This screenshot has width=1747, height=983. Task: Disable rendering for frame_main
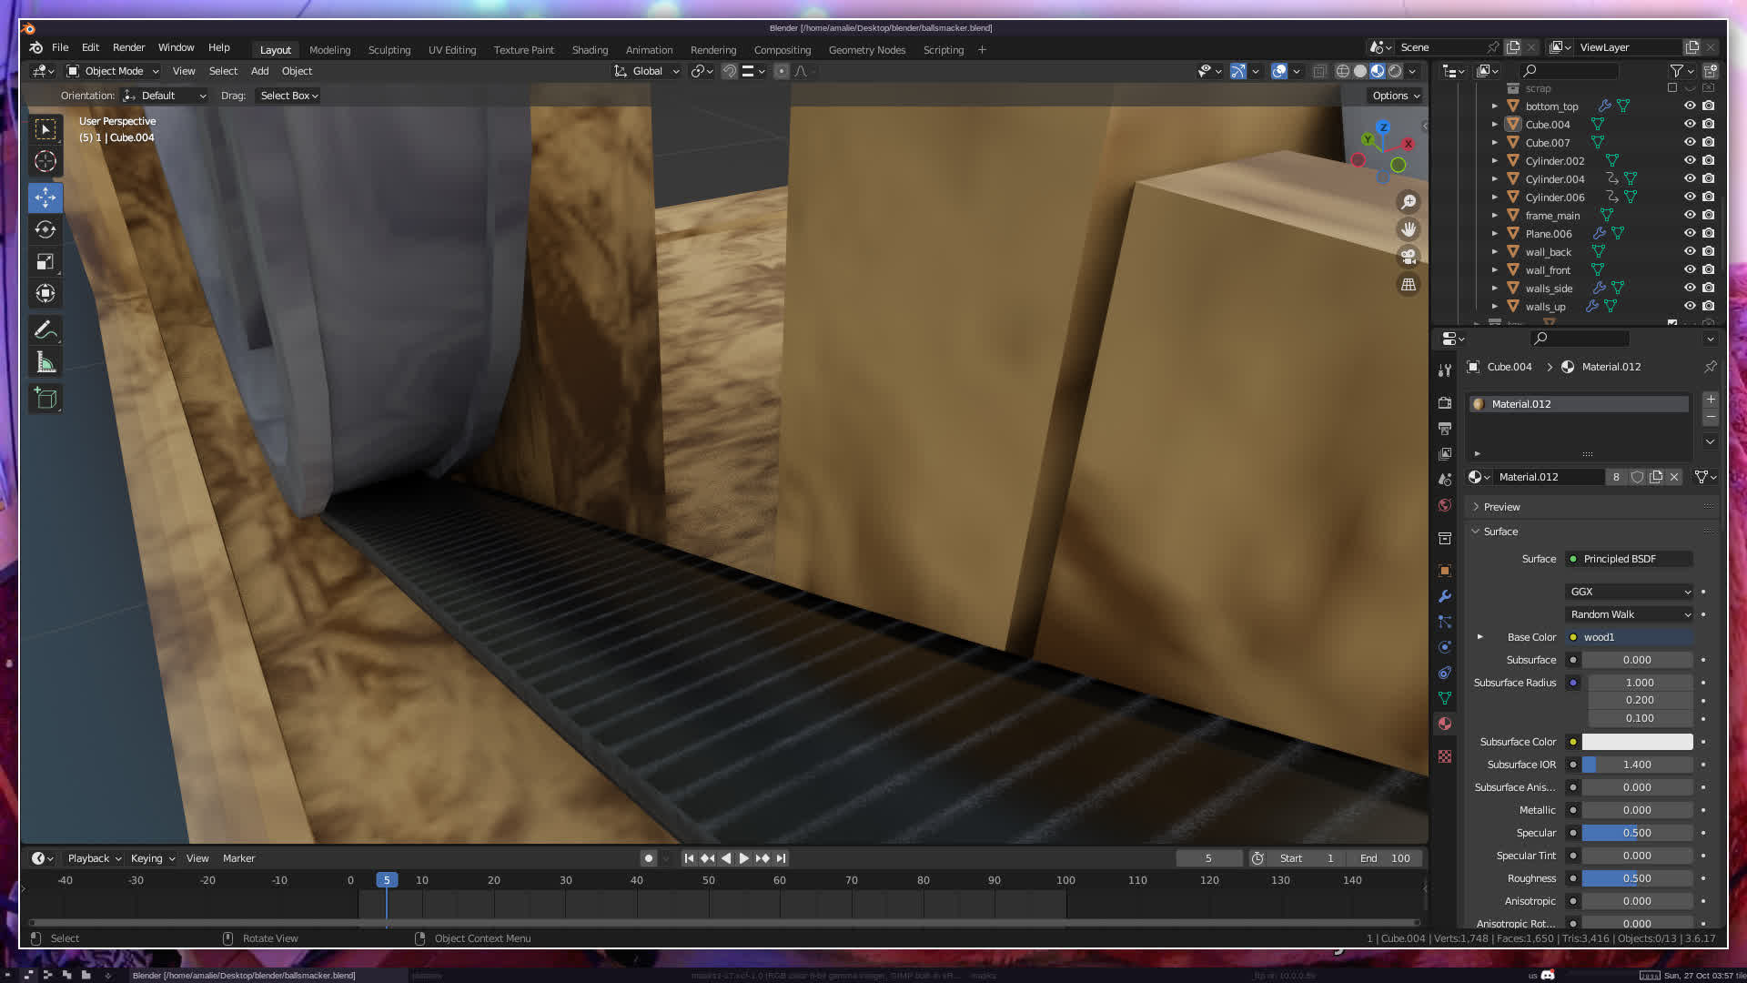click(1709, 216)
